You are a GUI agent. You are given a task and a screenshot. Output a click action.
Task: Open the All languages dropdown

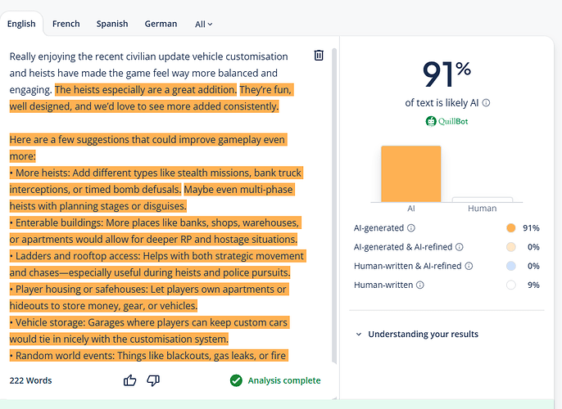[x=203, y=24]
